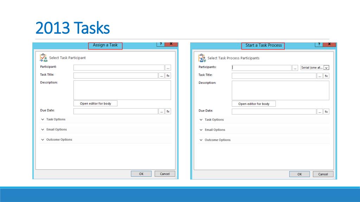The width and height of the screenshot is (360, 202).
Task: Click Participants browse button in Start a Task Process
Action: (295, 68)
